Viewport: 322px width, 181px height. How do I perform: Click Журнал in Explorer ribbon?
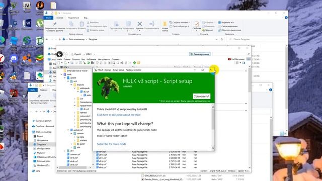pos(208,30)
